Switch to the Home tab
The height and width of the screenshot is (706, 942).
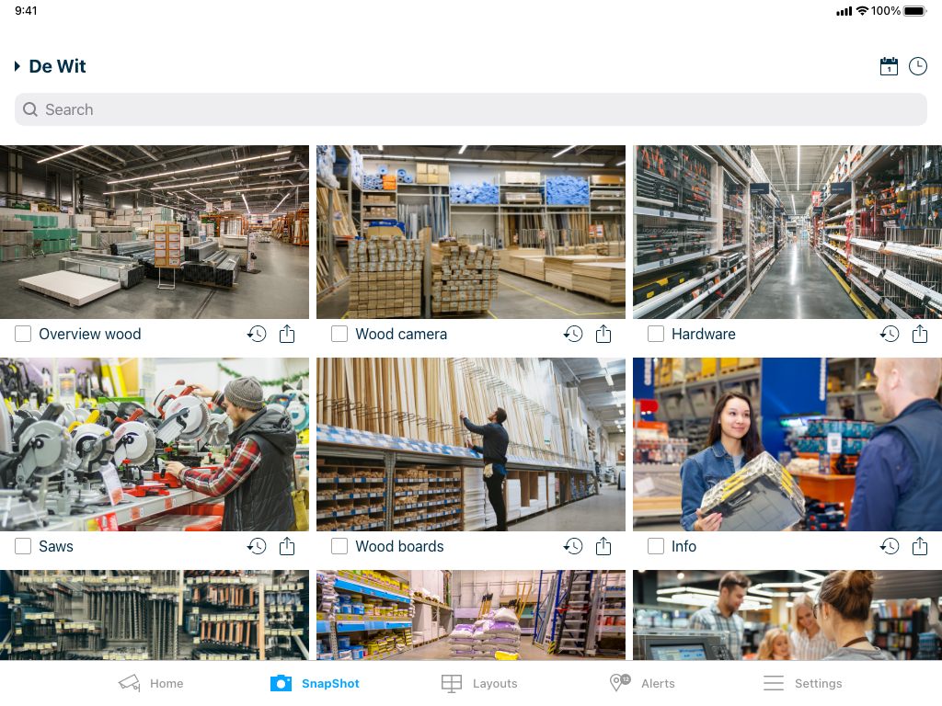(x=152, y=683)
